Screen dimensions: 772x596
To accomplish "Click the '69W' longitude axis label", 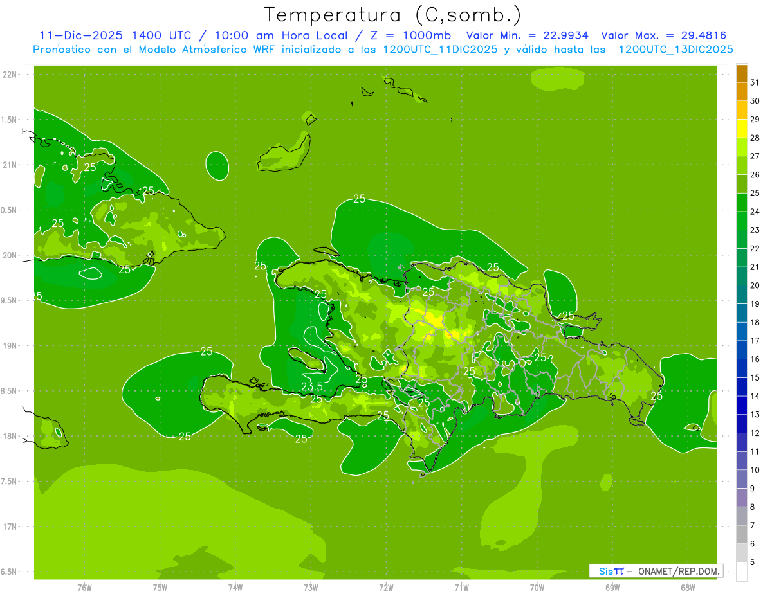I will coord(612,587).
